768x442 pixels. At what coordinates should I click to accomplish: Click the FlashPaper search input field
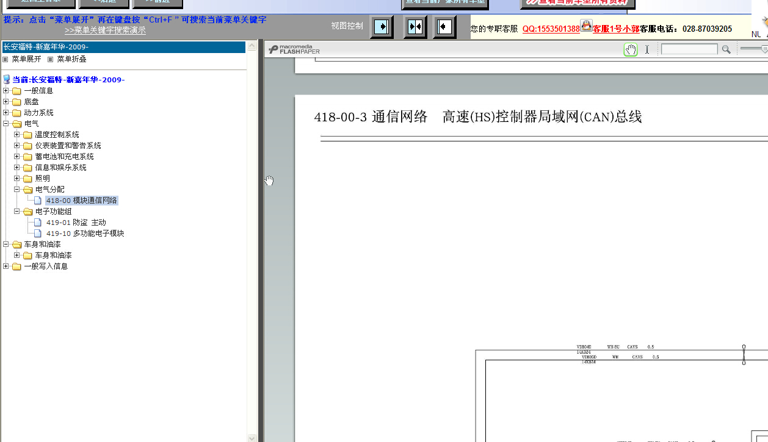pos(689,49)
